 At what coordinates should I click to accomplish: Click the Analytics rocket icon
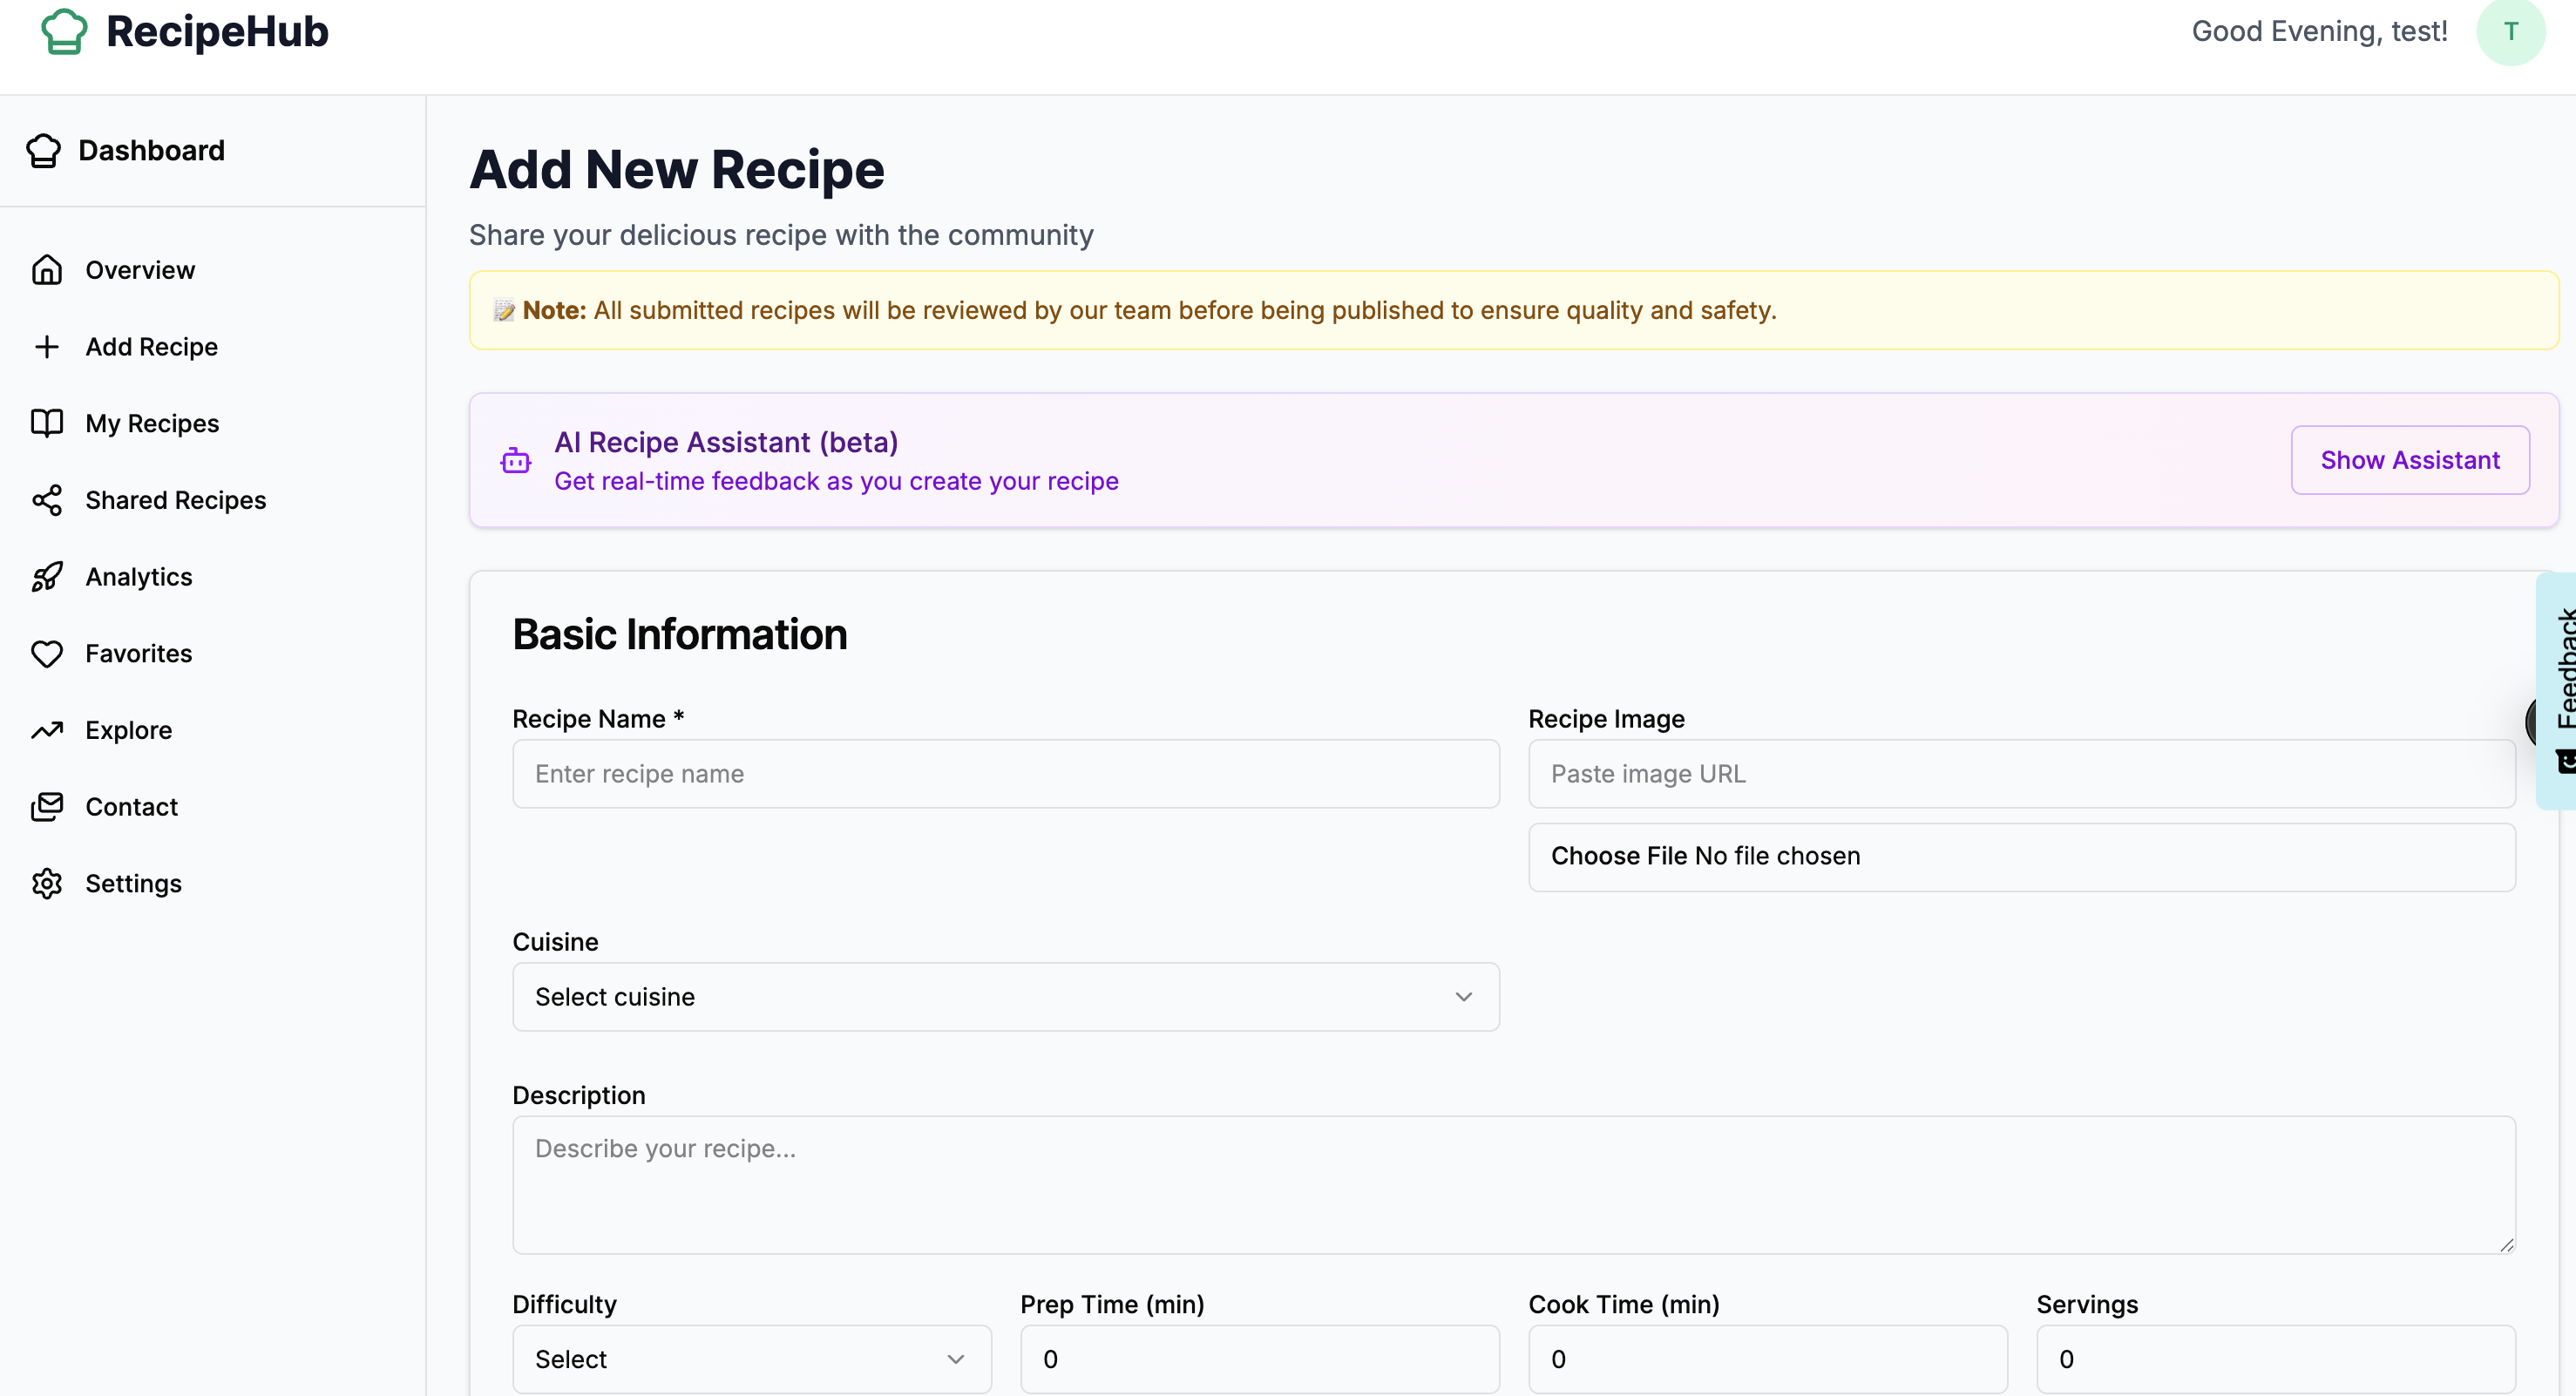point(47,577)
